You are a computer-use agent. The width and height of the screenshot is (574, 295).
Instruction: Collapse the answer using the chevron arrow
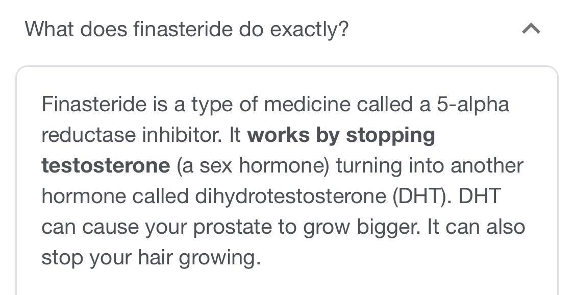531,30
